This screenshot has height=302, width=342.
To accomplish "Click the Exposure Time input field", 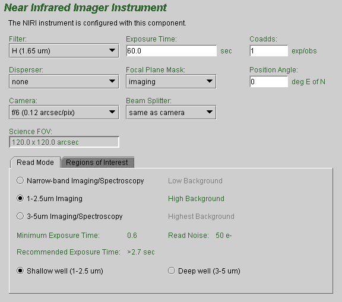I will [172, 51].
